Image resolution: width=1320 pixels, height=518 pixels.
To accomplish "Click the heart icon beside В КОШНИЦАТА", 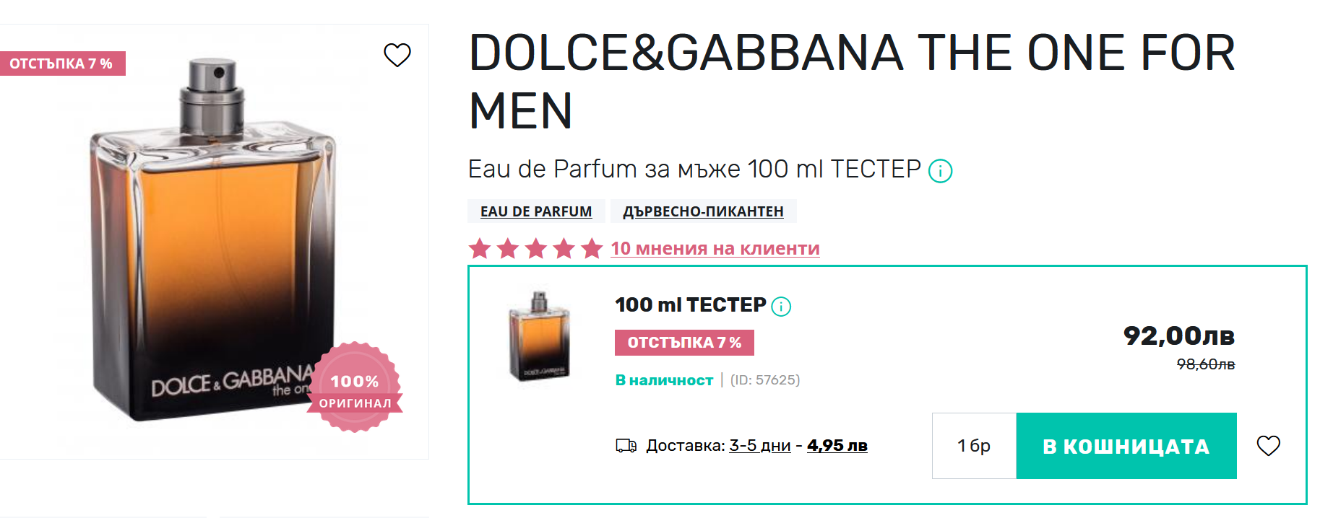I will [x=1268, y=446].
